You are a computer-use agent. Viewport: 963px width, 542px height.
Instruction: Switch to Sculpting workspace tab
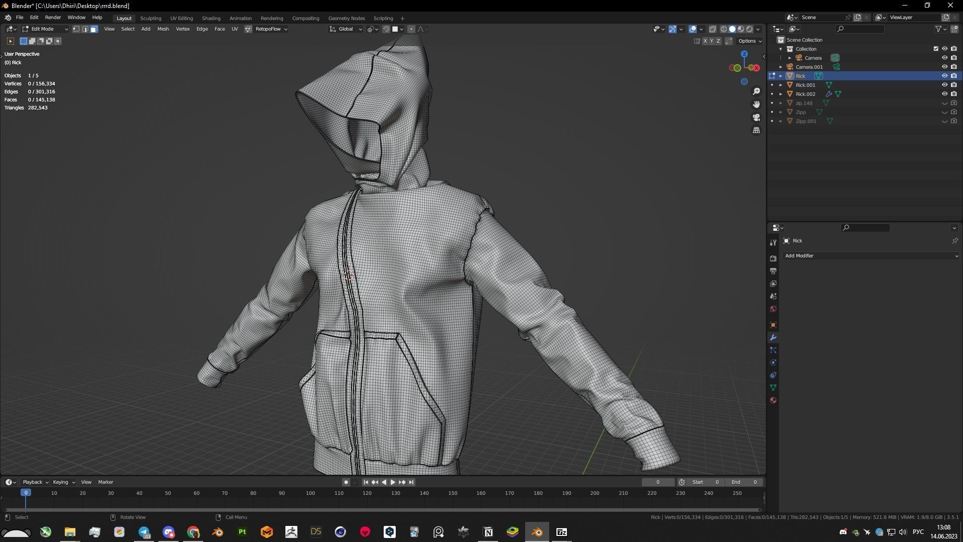[150, 18]
